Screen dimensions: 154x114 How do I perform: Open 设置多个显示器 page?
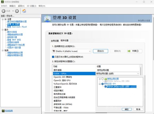(x=14, y=48)
